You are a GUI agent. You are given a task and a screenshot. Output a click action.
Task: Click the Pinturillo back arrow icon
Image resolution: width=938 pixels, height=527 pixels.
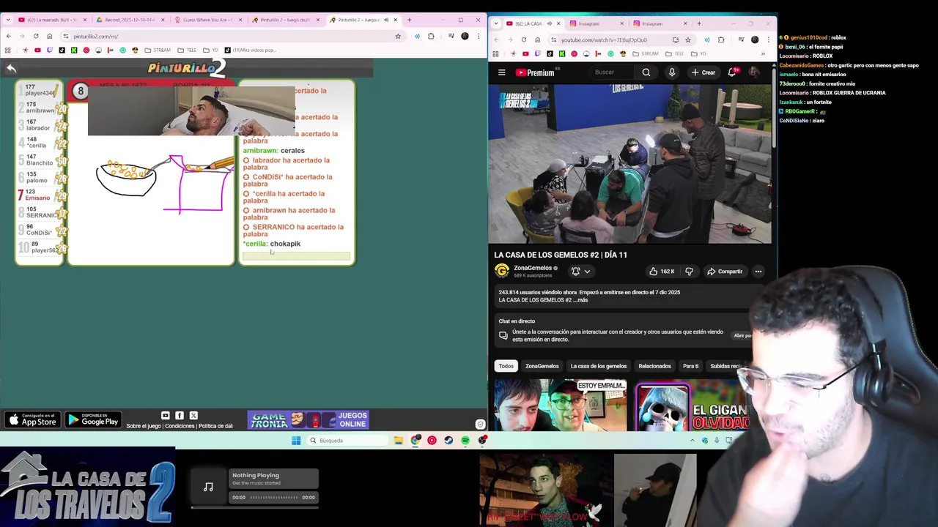pos(11,68)
